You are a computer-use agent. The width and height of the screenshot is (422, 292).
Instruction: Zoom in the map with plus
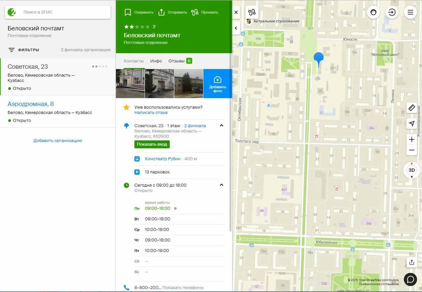[411, 140]
